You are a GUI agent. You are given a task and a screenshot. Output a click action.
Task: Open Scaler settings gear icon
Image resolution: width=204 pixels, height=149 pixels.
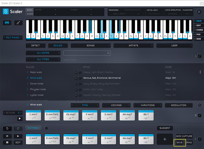point(199,12)
